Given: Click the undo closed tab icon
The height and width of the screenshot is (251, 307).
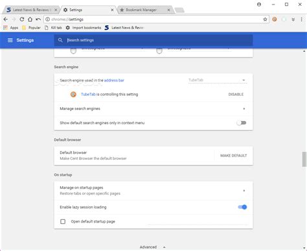Looking at the screenshot, I should [x=38, y=19].
